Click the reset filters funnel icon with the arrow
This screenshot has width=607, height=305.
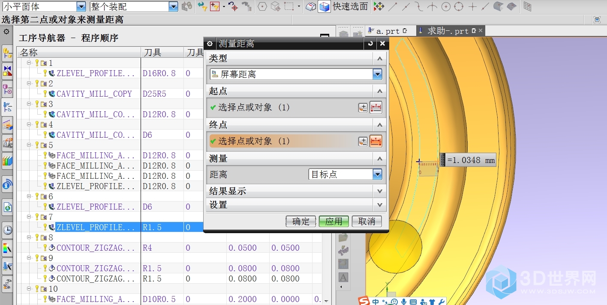(x=202, y=6)
